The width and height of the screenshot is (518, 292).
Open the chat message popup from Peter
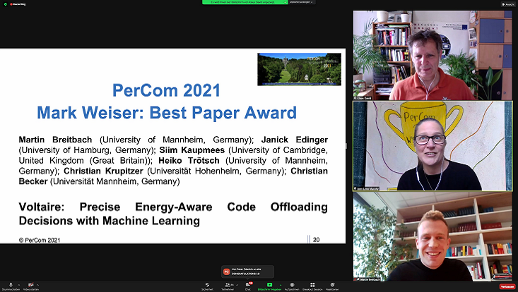[x=248, y=272]
